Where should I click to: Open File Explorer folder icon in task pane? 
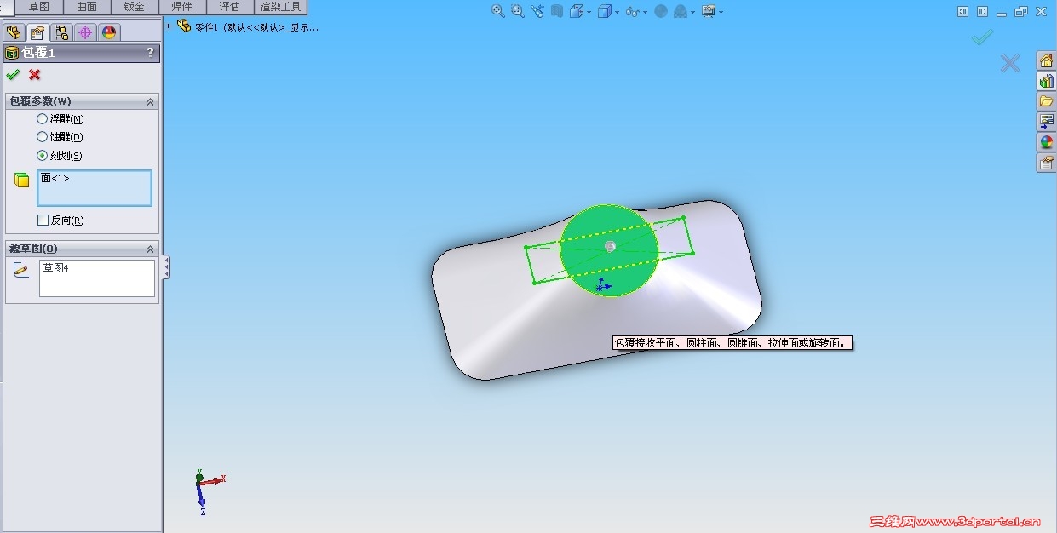1046,101
